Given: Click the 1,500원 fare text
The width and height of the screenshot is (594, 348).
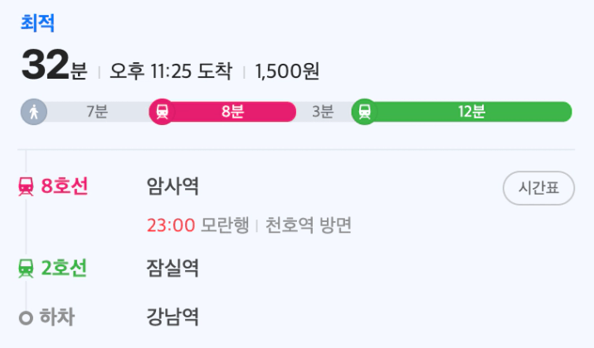Looking at the screenshot, I should (x=287, y=71).
